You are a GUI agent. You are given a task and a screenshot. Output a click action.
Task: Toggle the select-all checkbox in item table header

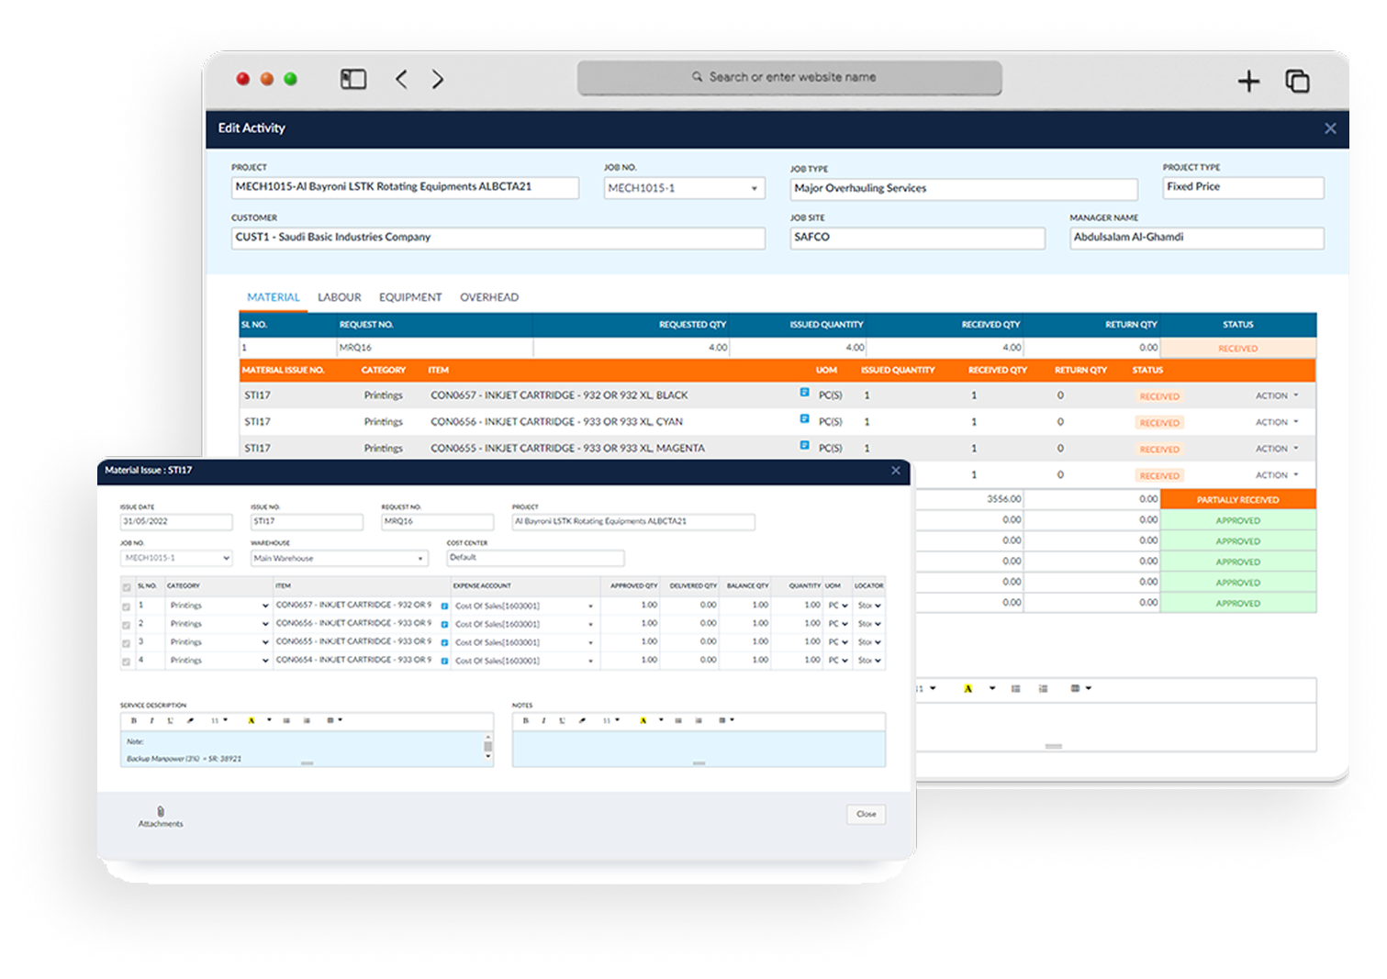[x=127, y=587]
